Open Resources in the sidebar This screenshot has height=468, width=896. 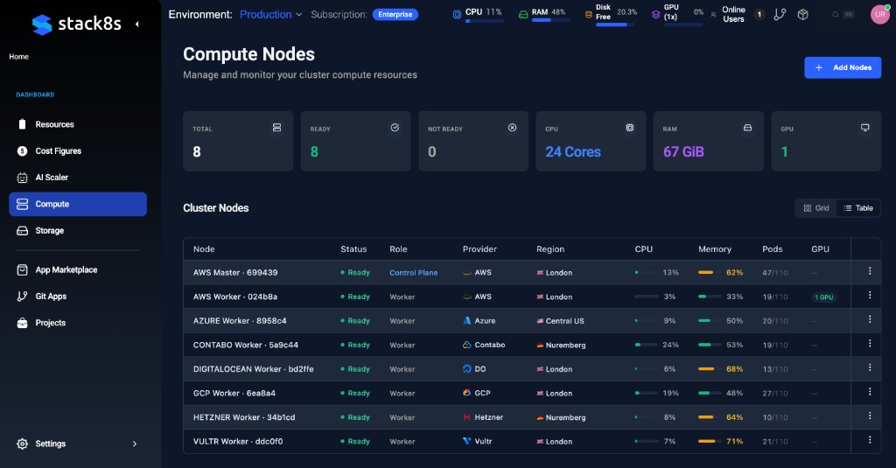pyautogui.click(x=78, y=124)
